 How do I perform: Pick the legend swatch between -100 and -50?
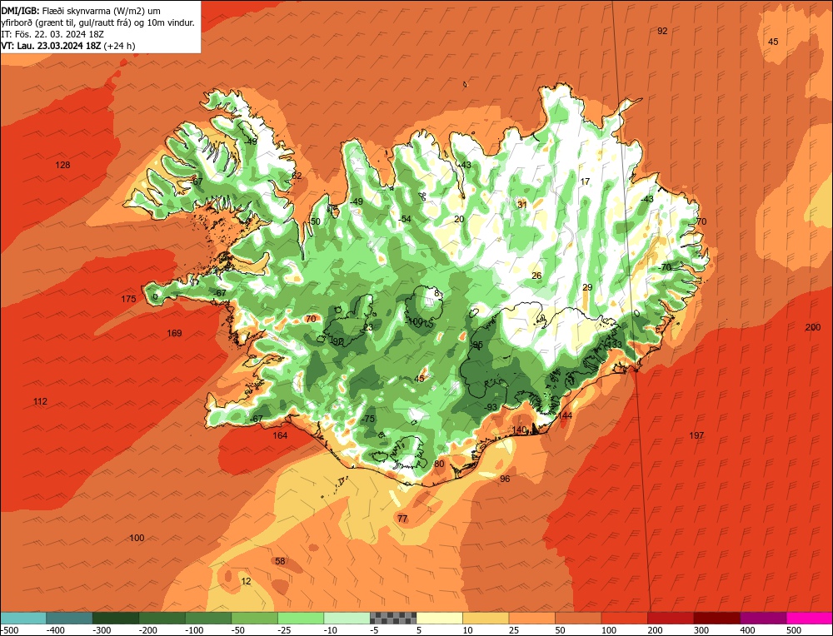[208, 618]
